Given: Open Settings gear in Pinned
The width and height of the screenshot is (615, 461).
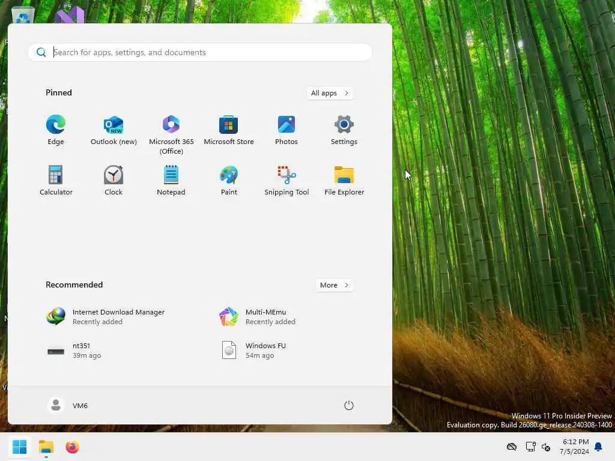Looking at the screenshot, I should 344,130.
